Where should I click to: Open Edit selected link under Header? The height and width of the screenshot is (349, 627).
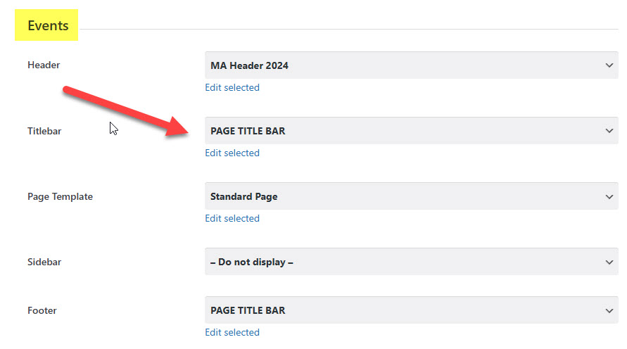[232, 87]
